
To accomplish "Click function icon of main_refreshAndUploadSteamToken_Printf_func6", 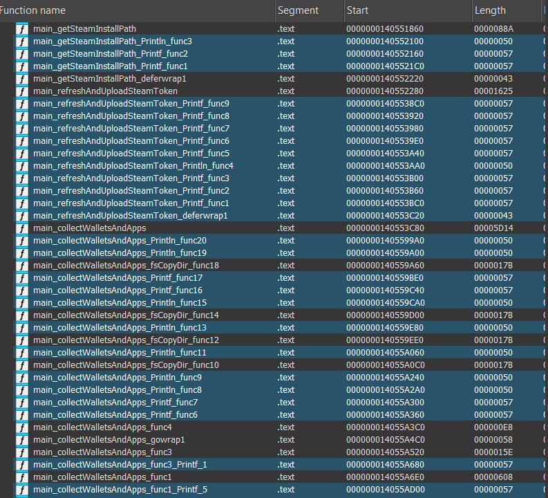I will (x=22, y=141).
